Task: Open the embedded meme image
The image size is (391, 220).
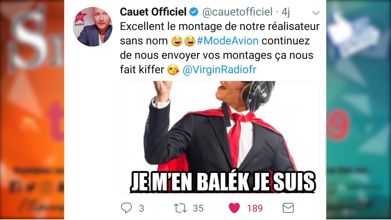Action: [x=220, y=137]
